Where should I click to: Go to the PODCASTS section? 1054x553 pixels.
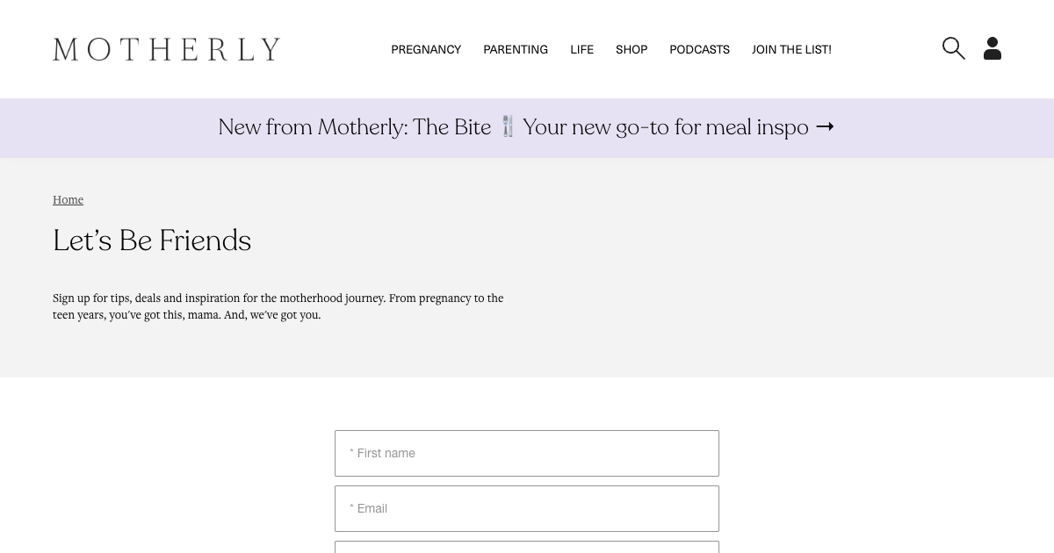point(699,49)
